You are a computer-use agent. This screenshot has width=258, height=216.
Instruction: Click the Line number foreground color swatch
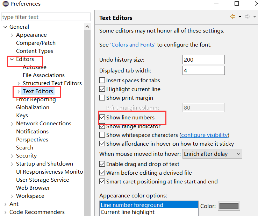pyautogui.click(x=229, y=206)
